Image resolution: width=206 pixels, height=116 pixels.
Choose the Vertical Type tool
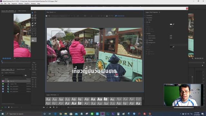35,15
